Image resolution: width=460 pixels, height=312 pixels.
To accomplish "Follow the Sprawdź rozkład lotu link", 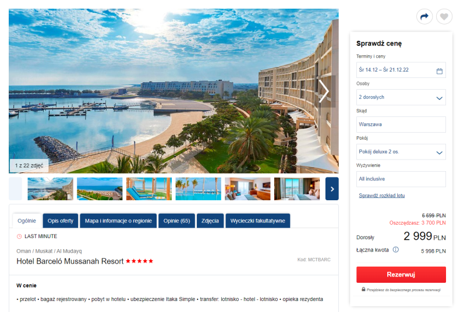I will tap(381, 196).
